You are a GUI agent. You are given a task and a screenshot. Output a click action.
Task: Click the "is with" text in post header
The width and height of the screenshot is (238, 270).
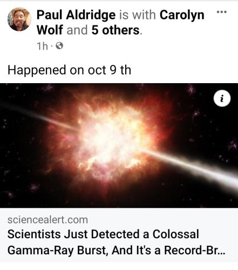(x=138, y=15)
